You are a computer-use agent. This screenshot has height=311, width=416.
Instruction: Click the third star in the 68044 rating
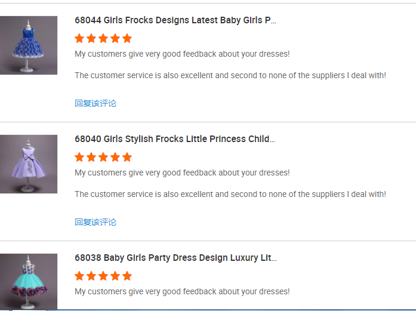(x=103, y=39)
